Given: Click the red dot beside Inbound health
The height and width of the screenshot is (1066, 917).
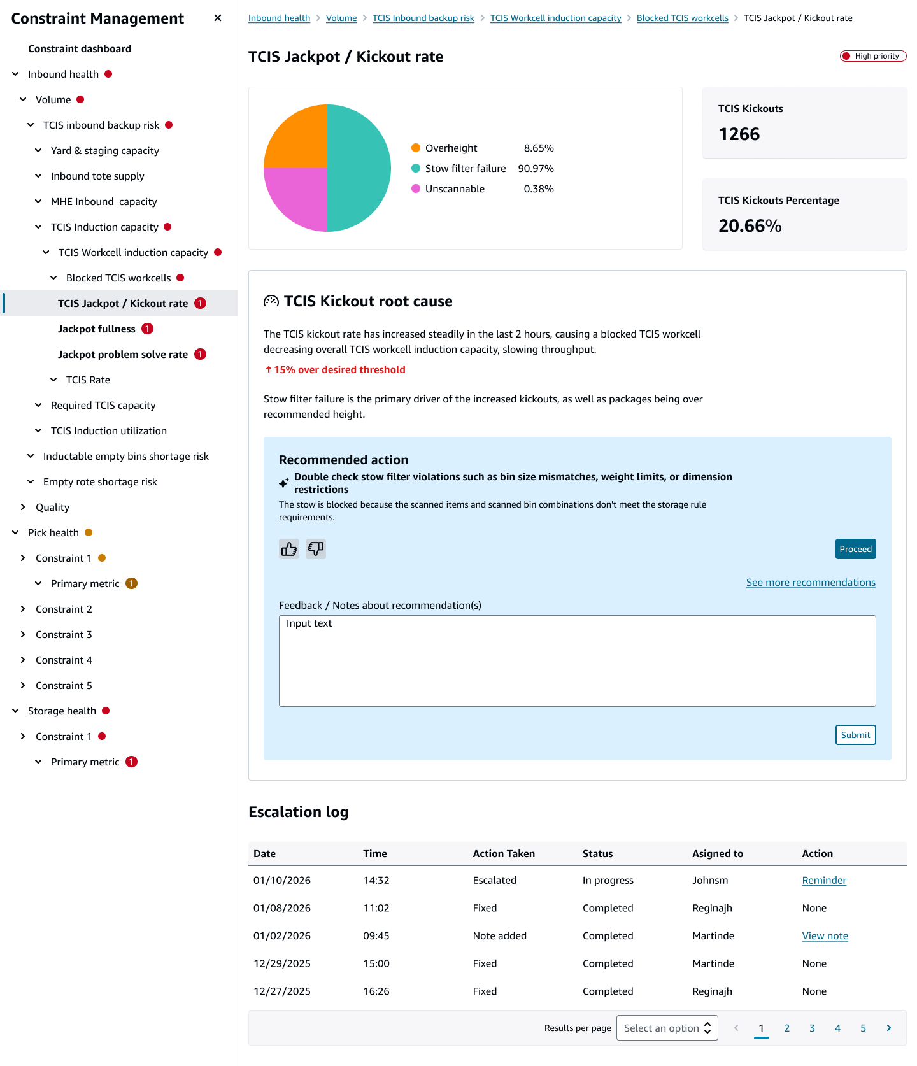Looking at the screenshot, I should 108,74.
